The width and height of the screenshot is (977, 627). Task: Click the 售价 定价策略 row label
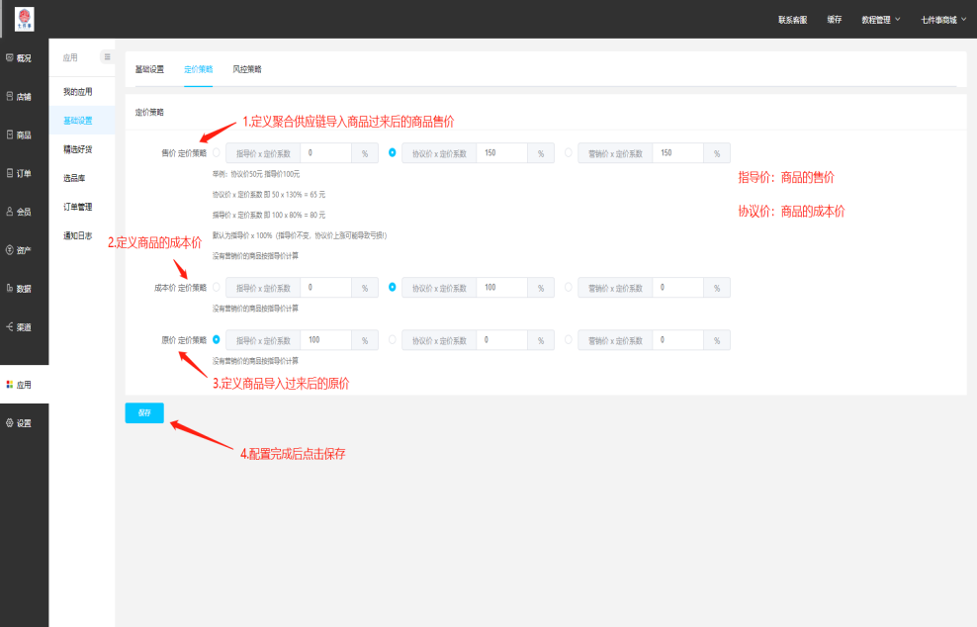pyautogui.click(x=184, y=153)
